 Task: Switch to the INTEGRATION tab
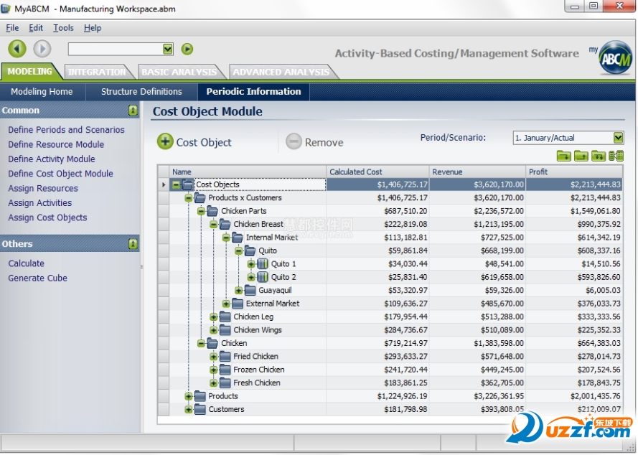98,72
